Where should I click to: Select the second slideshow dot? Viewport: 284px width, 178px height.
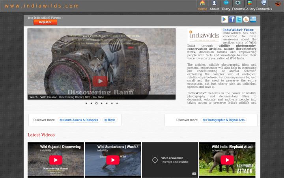click(91, 103)
